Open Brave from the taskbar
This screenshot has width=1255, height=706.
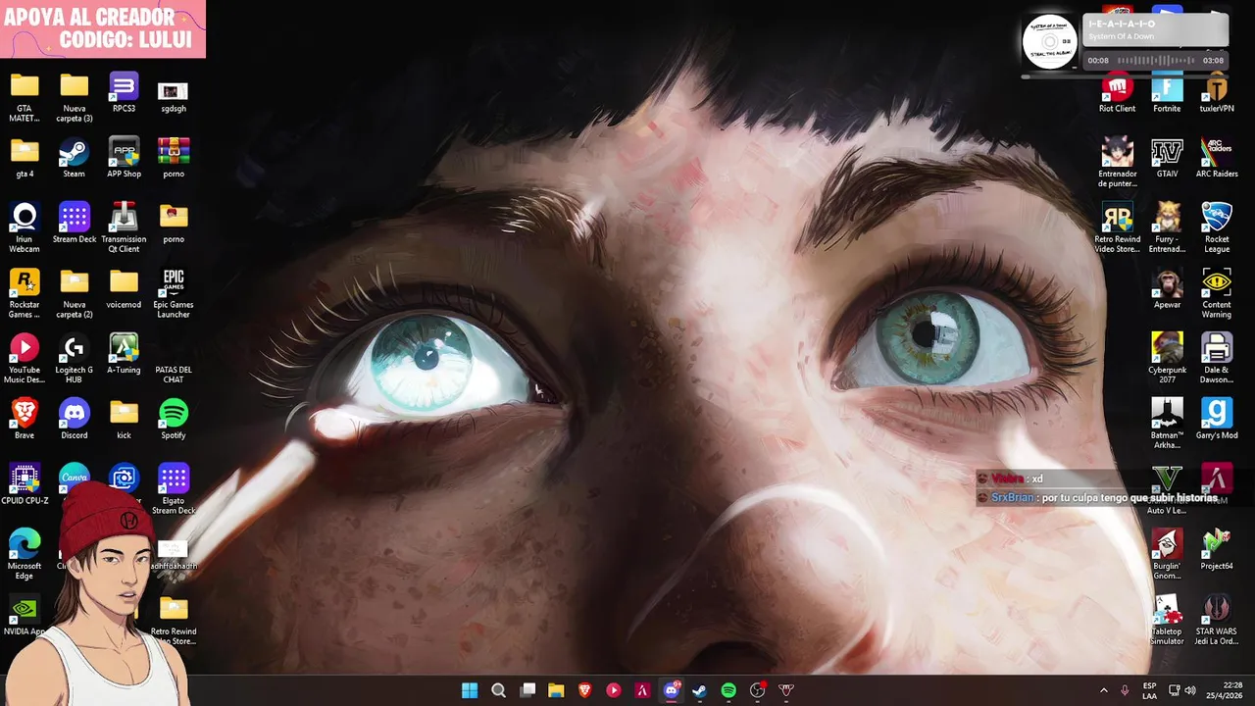[x=585, y=690]
